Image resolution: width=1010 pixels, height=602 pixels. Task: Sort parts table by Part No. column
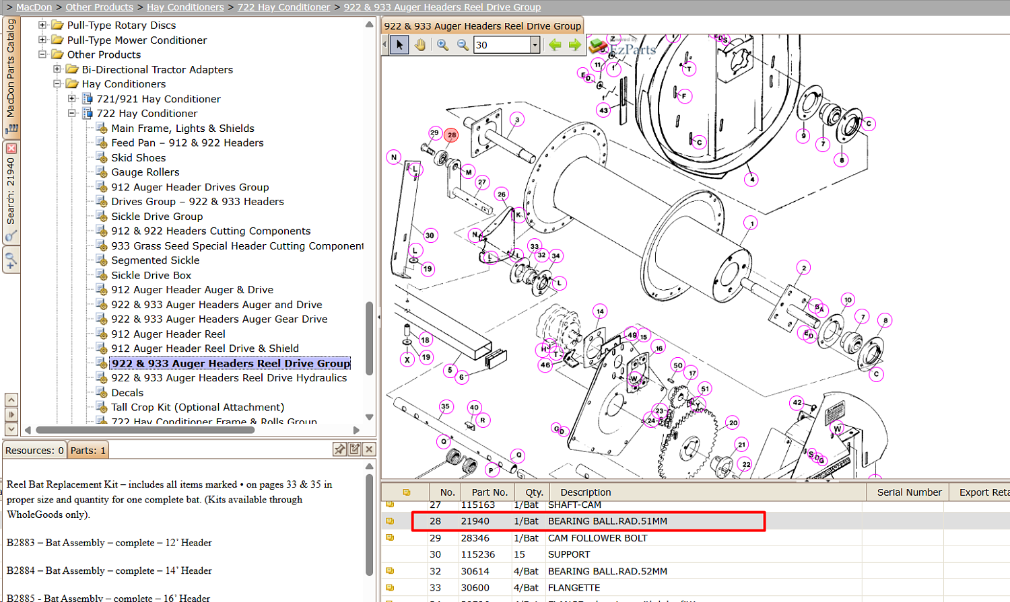pos(490,492)
